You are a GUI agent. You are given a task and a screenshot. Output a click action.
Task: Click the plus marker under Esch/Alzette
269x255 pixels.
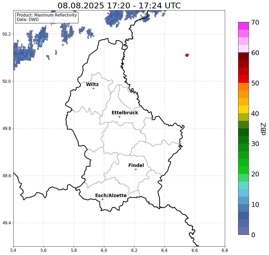(102, 199)
